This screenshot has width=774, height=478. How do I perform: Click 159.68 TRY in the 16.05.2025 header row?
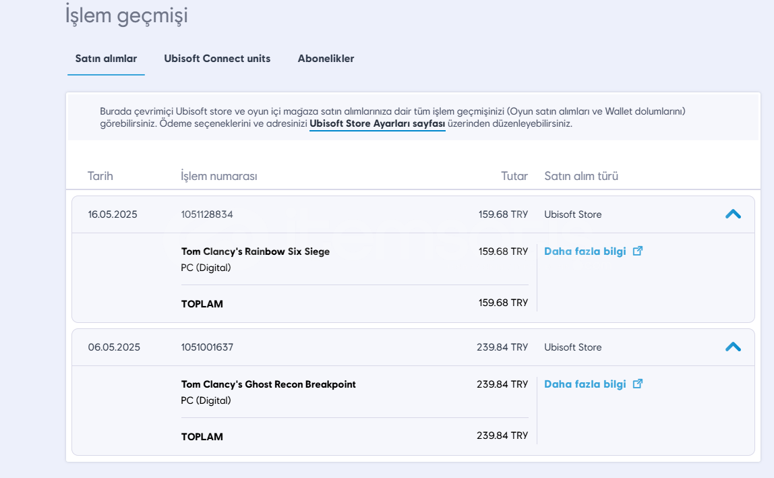click(x=503, y=214)
